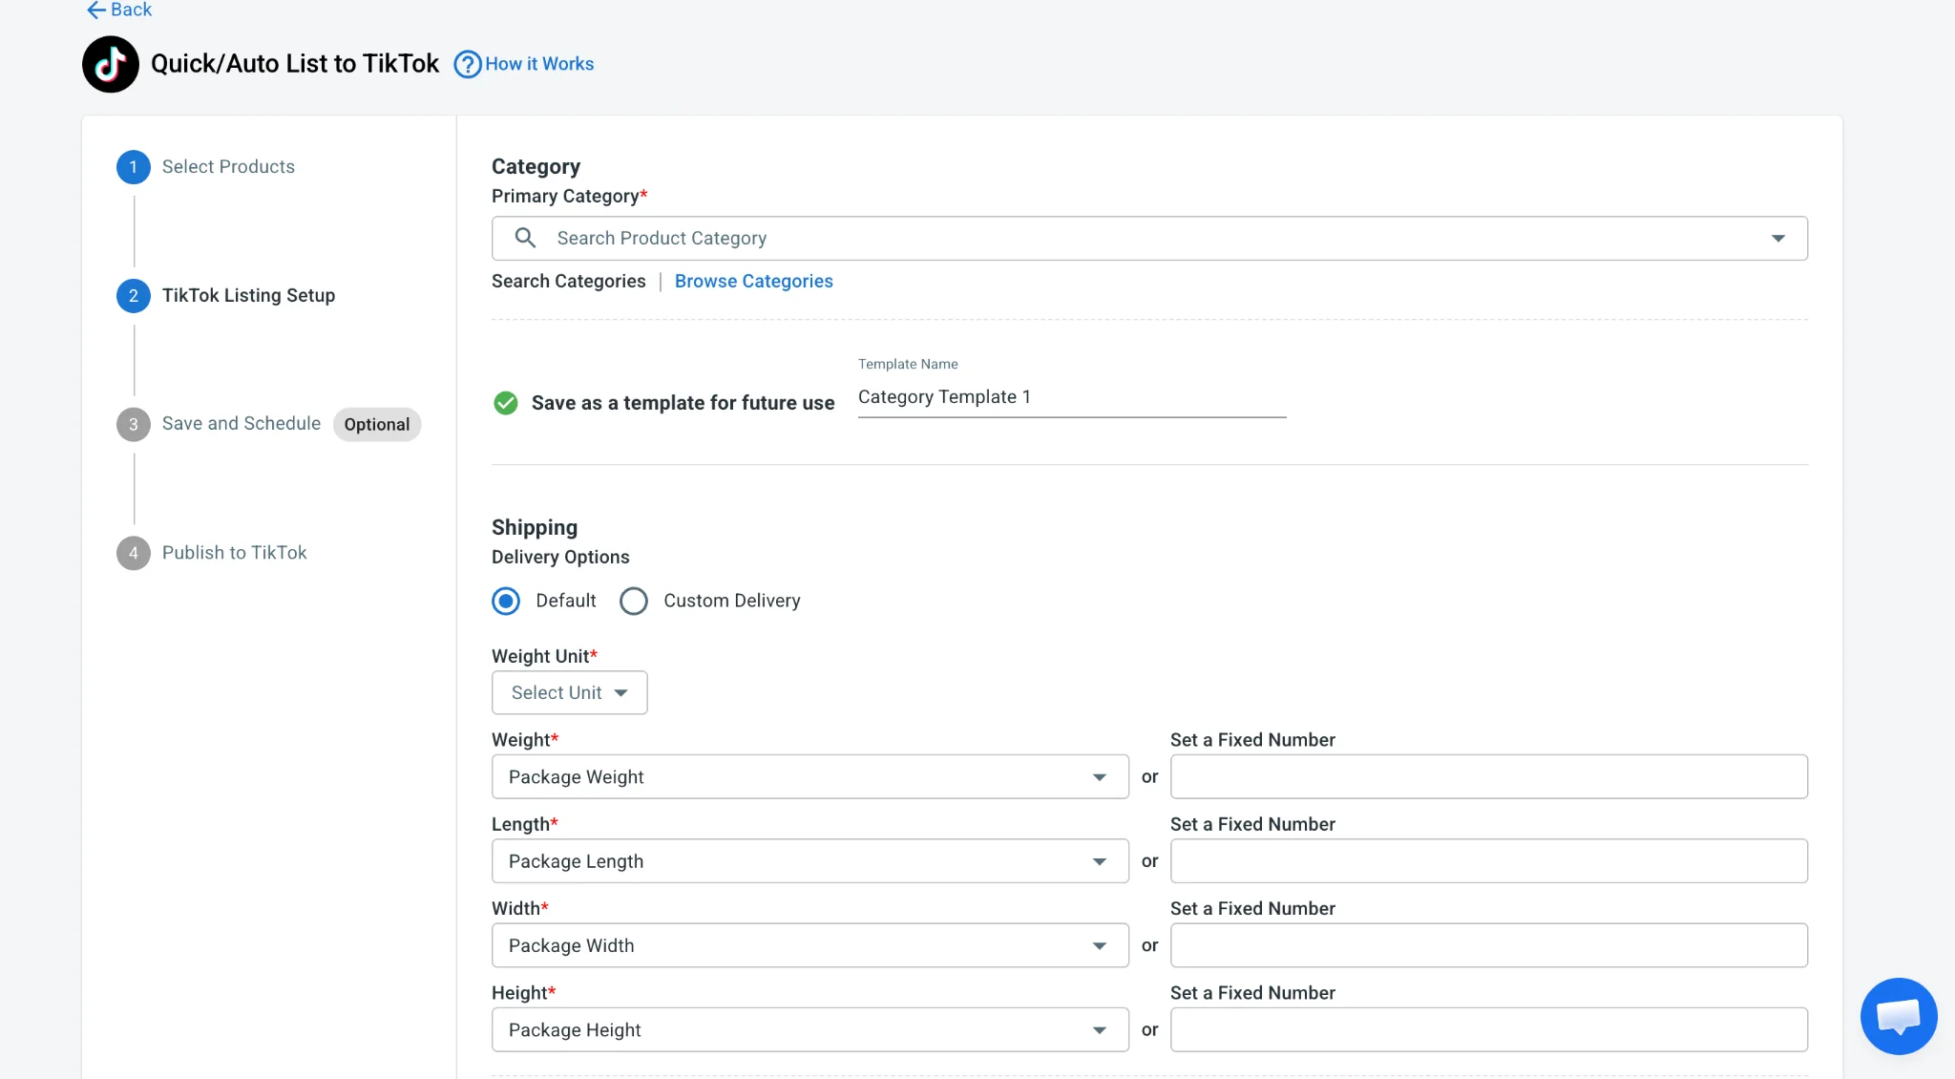1955x1079 pixels.
Task: Click the 'Shipping' section heading
Action: 535,527
